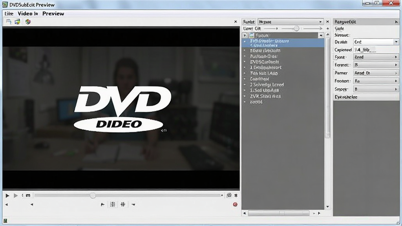Image resolution: width=402 pixels, height=226 pixels.
Task: Open the 'Ferneet' dropdown showing B
Action: [376, 65]
